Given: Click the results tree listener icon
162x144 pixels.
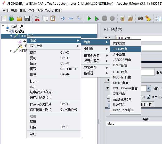Looking at the screenshot, I should 20,41.
